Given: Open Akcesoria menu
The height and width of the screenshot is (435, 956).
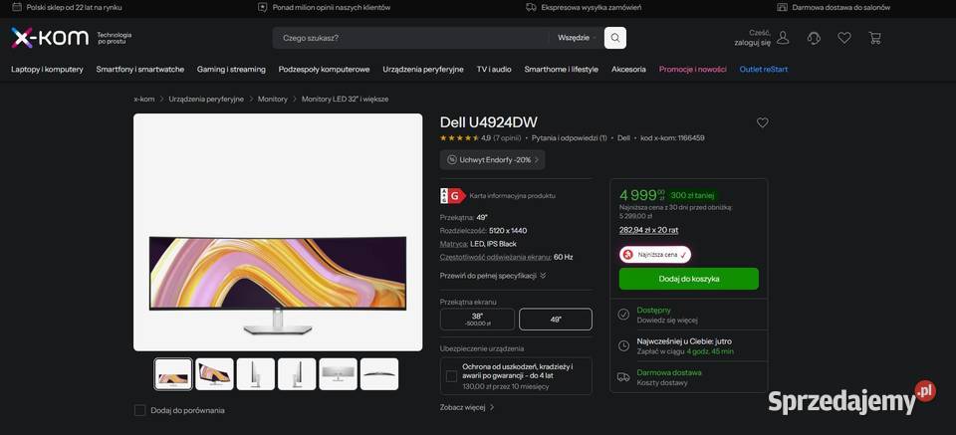Looking at the screenshot, I should tap(628, 70).
